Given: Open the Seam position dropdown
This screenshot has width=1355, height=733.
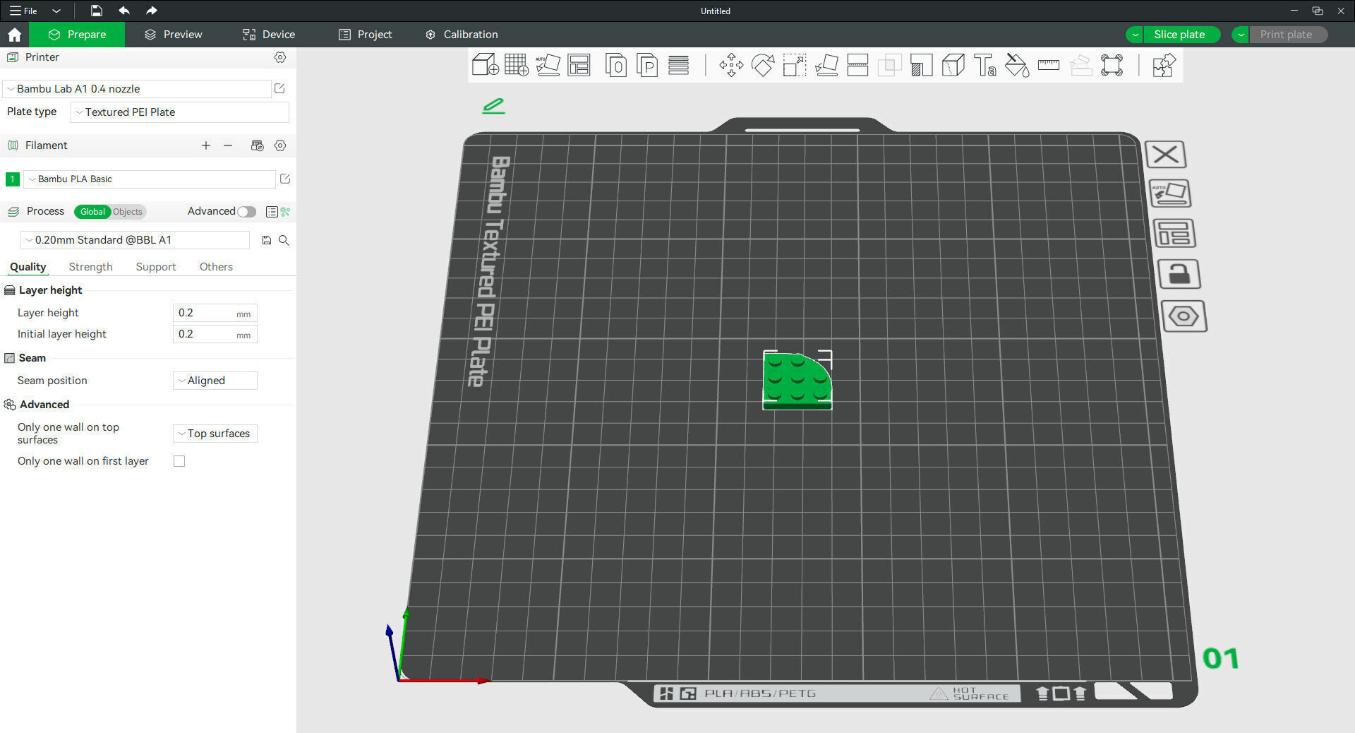Looking at the screenshot, I should [215, 381].
